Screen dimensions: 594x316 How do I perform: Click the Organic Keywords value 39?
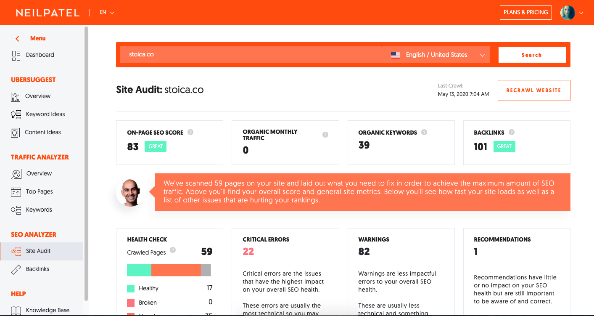[x=364, y=145]
